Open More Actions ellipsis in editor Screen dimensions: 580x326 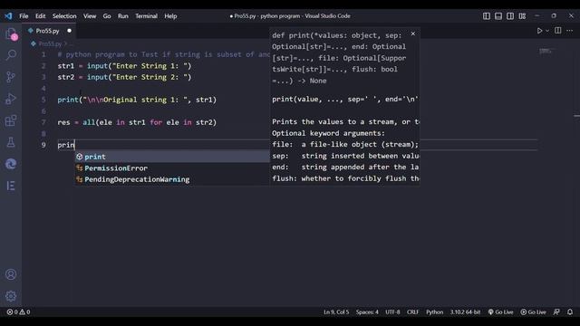point(570,31)
